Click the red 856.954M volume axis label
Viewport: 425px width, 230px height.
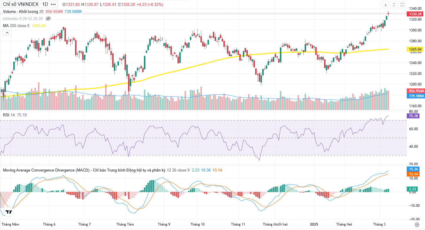[x=415, y=91]
